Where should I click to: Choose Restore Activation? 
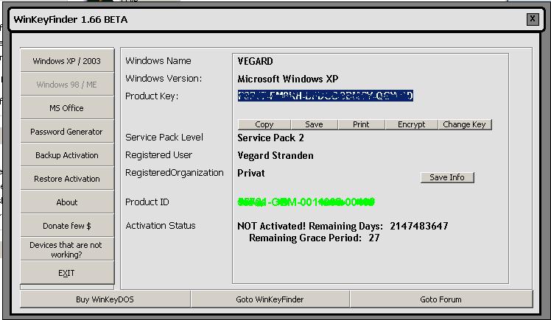[67, 178]
